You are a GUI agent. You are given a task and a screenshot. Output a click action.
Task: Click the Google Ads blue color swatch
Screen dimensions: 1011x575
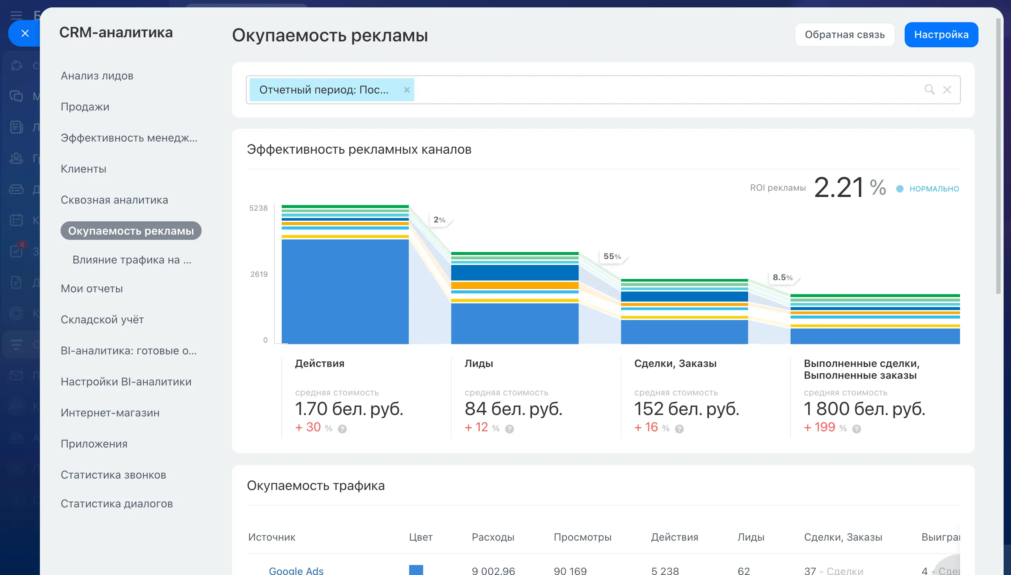(x=416, y=570)
